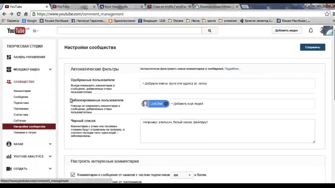Open Поклонники in sidebar
The height and width of the screenshot is (188, 335).
[x=21, y=109]
